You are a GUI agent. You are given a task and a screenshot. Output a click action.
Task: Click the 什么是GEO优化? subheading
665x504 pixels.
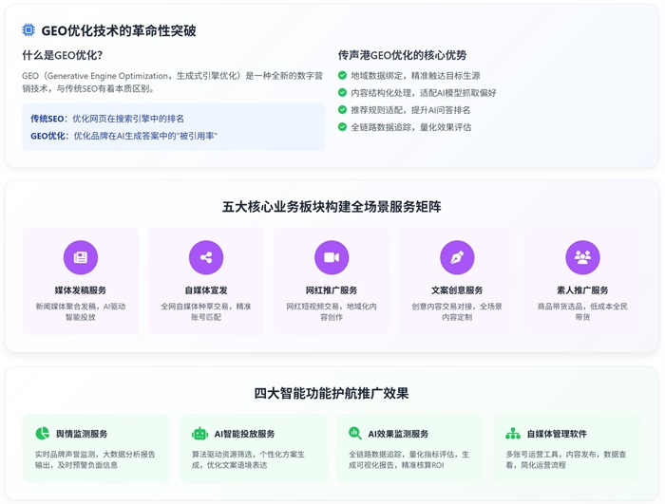[x=62, y=55]
